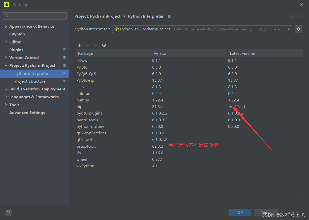Screen dimensions: 309x220
Task: Open the interpreter gear settings icon
Action: click(298, 29)
